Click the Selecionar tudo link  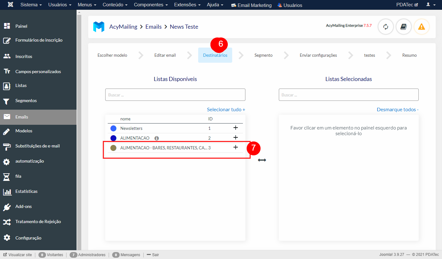(x=226, y=109)
